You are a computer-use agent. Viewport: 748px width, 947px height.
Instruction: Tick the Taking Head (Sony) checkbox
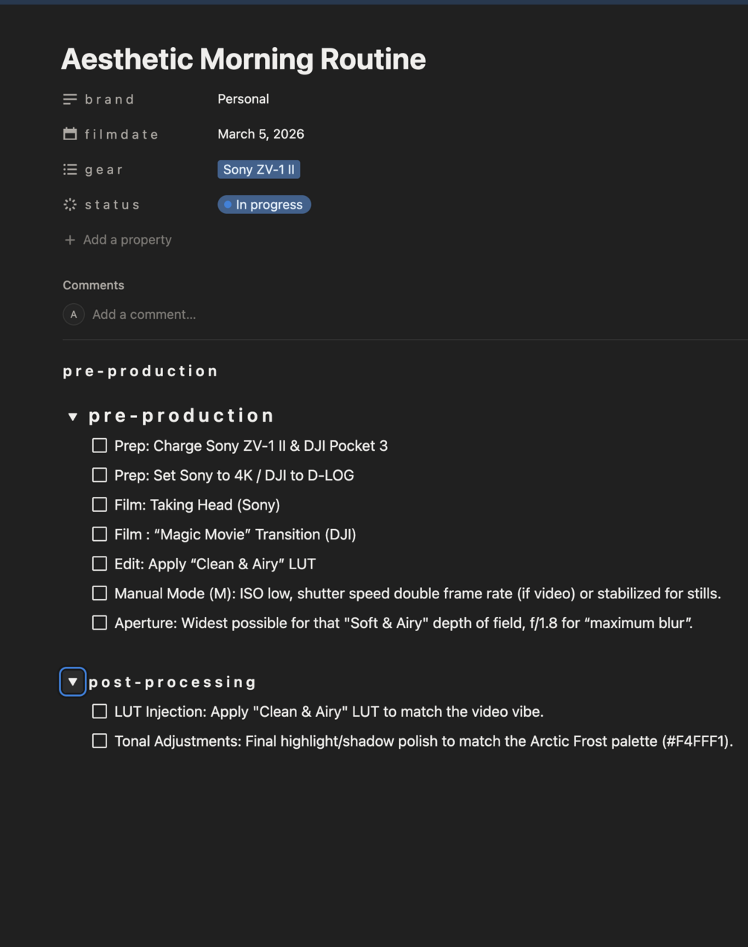pyautogui.click(x=100, y=504)
